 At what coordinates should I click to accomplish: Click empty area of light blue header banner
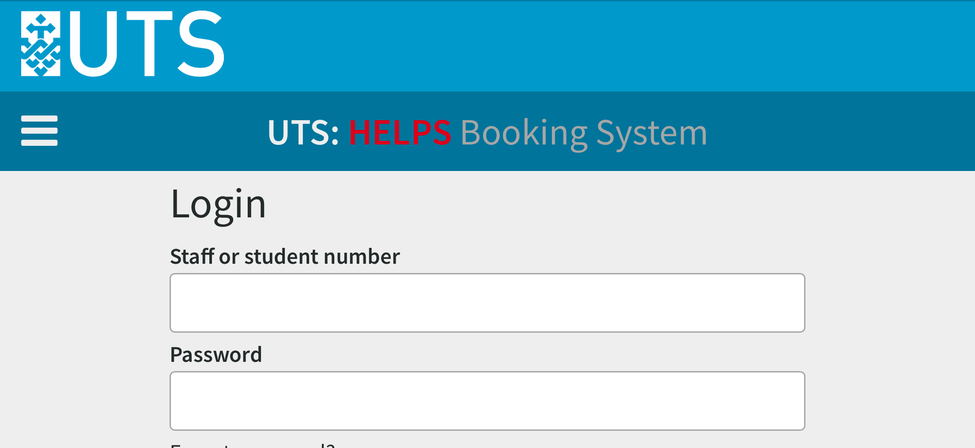[x=596, y=46]
